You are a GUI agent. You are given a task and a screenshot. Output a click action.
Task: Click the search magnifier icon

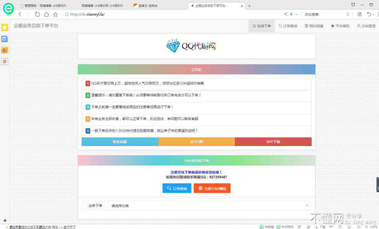coord(348,14)
